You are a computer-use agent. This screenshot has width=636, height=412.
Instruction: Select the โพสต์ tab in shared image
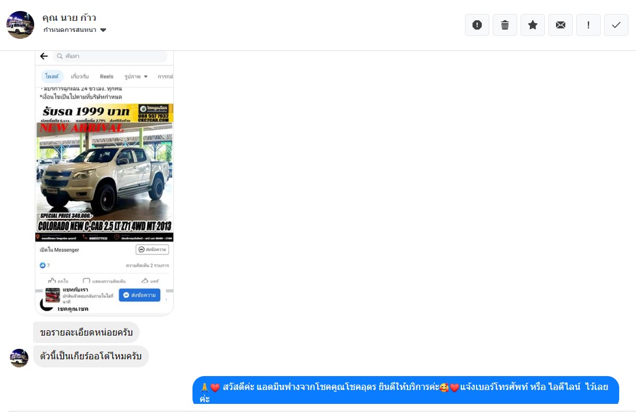52,76
